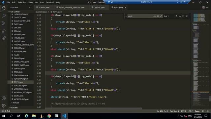
Task: Open TEXTDRAW.pwn in explorer
Action: (21, 79)
